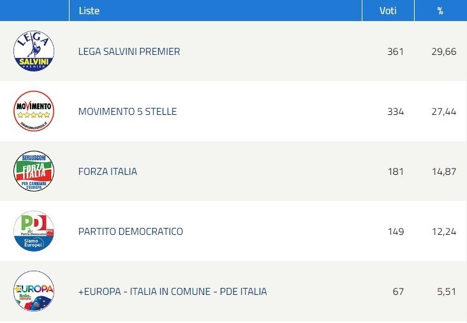Click the Partito Democratico PD logo

pos(34,231)
